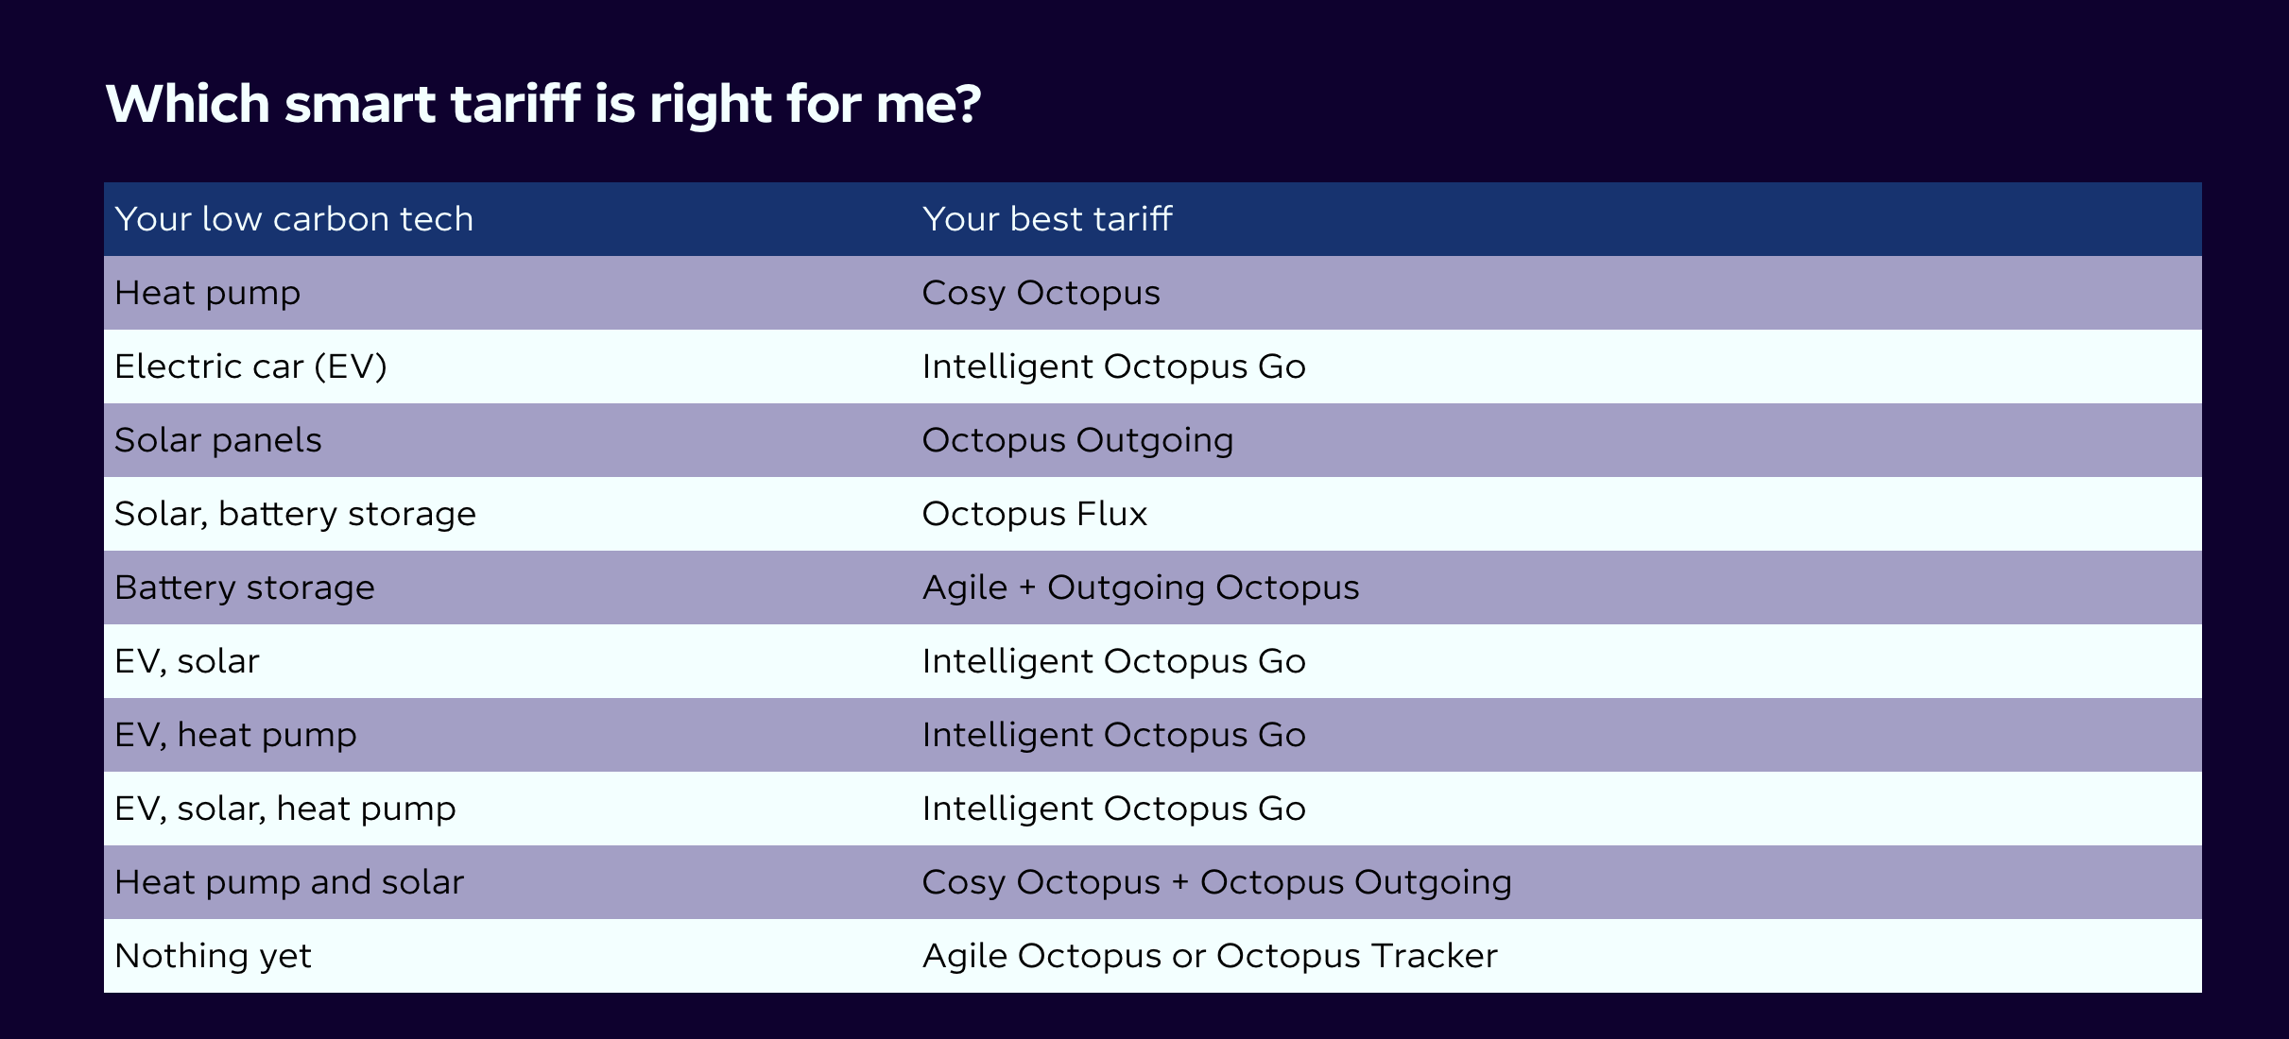Click the Electric car (EV) row label
This screenshot has width=2289, height=1039.
pos(251,366)
